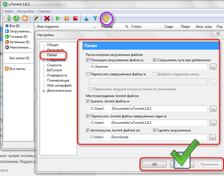Screen dimensions: 224x176
Task: Click the Add Torrent toolbar icon
Action: point(8,18)
